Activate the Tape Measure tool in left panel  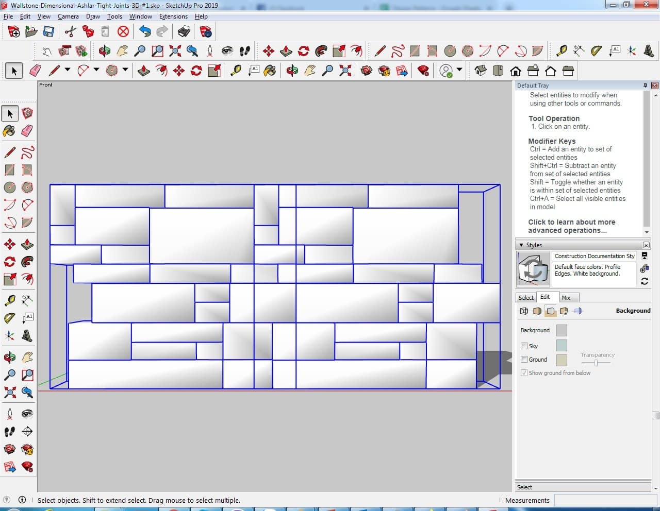(10, 300)
